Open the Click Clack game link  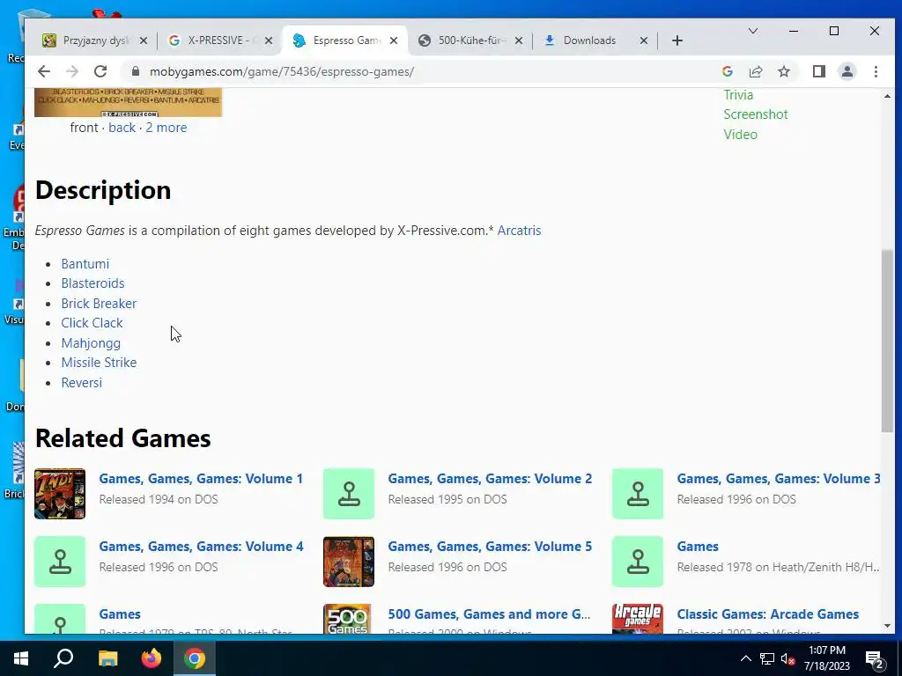click(92, 323)
